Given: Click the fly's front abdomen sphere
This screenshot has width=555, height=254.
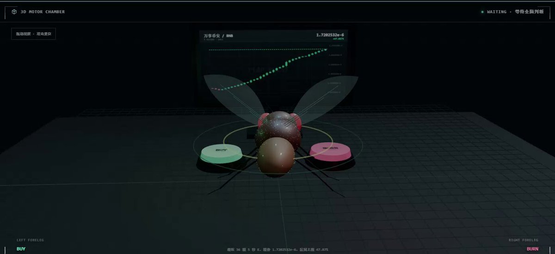Looking at the screenshot, I should coord(276,157).
